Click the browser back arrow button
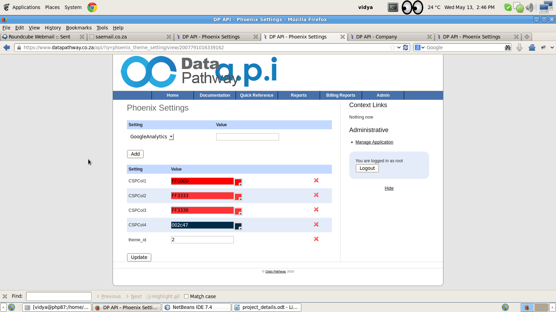This screenshot has height=312, width=556. click(7, 47)
